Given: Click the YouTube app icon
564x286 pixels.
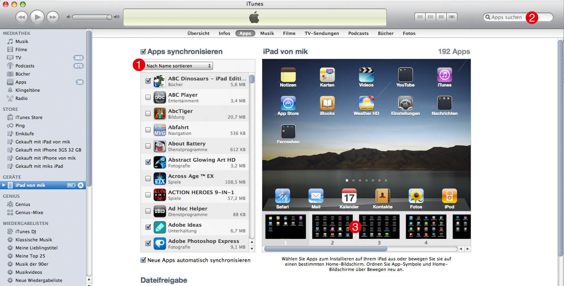Looking at the screenshot, I should (x=405, y=74).
